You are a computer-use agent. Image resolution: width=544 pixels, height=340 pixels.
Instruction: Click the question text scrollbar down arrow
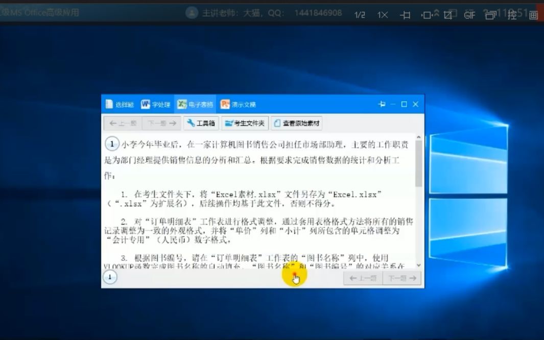coord(418,265)
